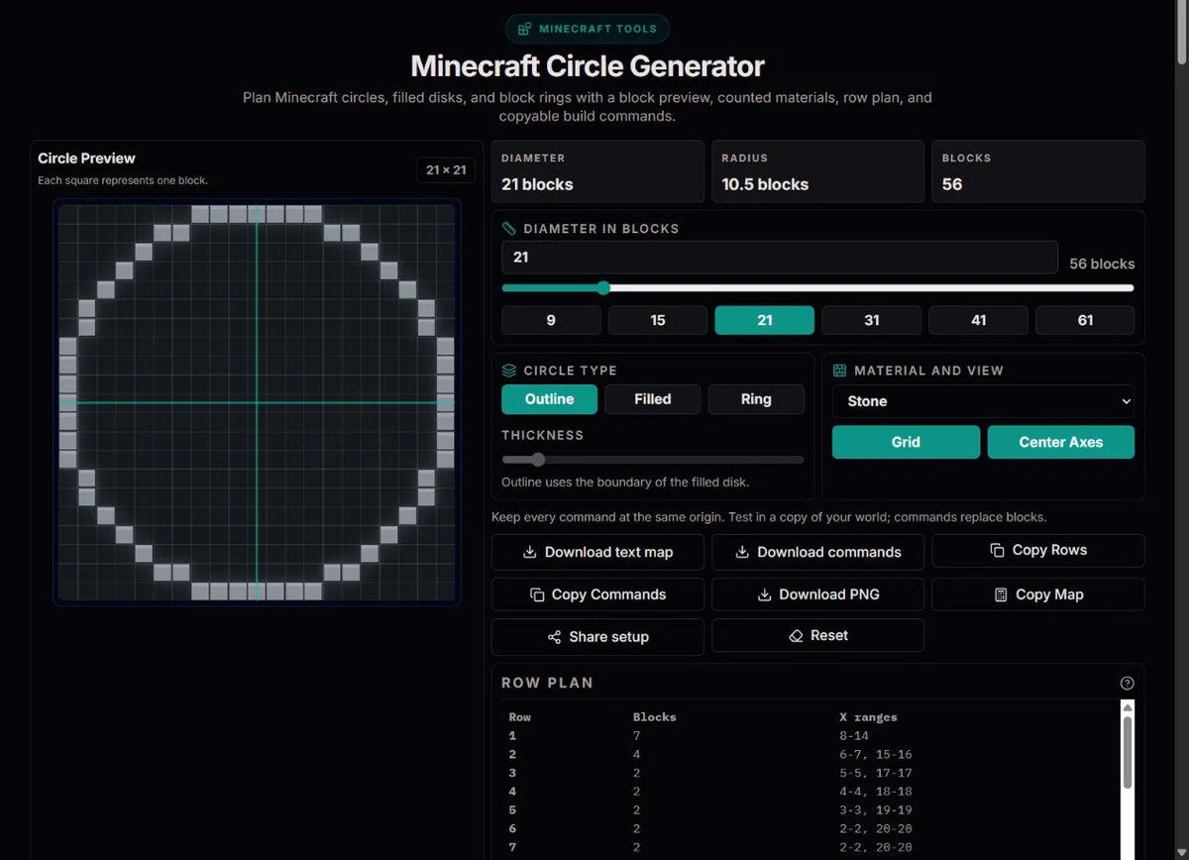1189x860 pixels.
Task: Click the diameter input field showing 21
Action: click(780, 258)
